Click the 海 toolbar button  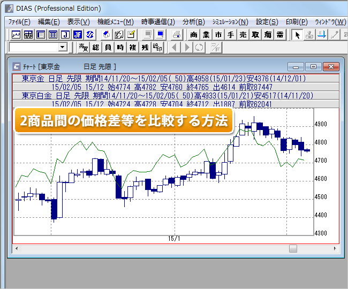coord(267,35)
